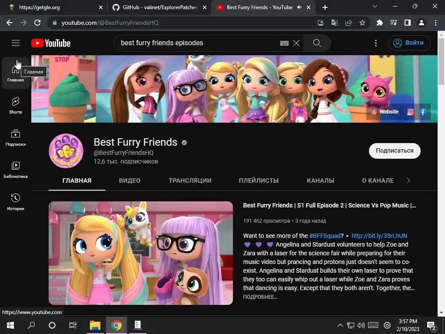Click the #BFFSquad hashtag link
This screenshot has width=445, height=334.
coord(325,236)
